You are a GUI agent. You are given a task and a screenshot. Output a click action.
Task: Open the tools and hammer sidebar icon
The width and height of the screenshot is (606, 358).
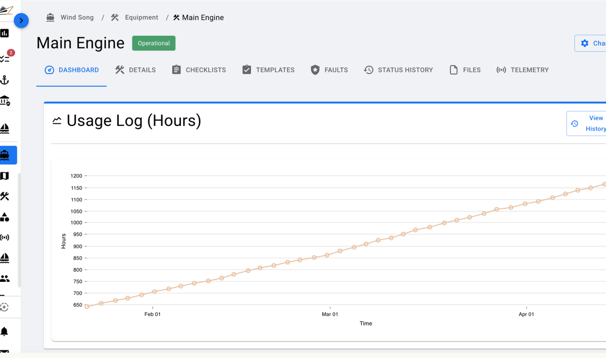pyautogui.click(x=5, y=196)
